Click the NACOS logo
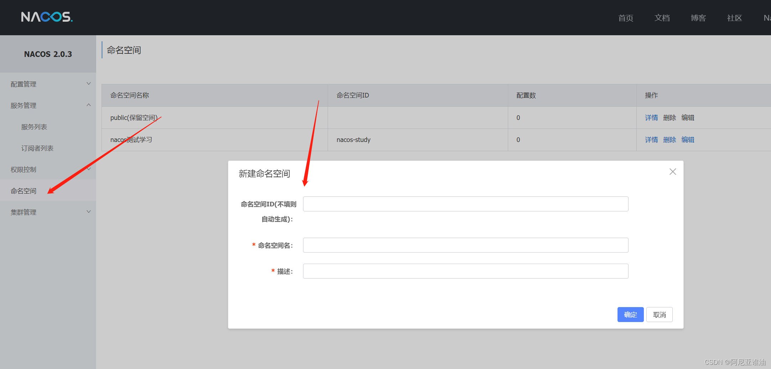The image size is (771, 369). click(x=47, y=17)
